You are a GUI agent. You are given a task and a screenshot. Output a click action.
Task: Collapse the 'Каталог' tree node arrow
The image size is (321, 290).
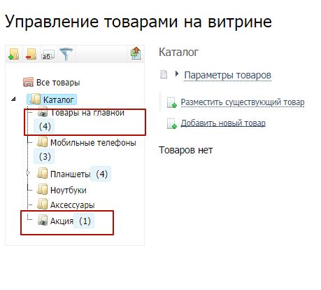click(13, 99)
